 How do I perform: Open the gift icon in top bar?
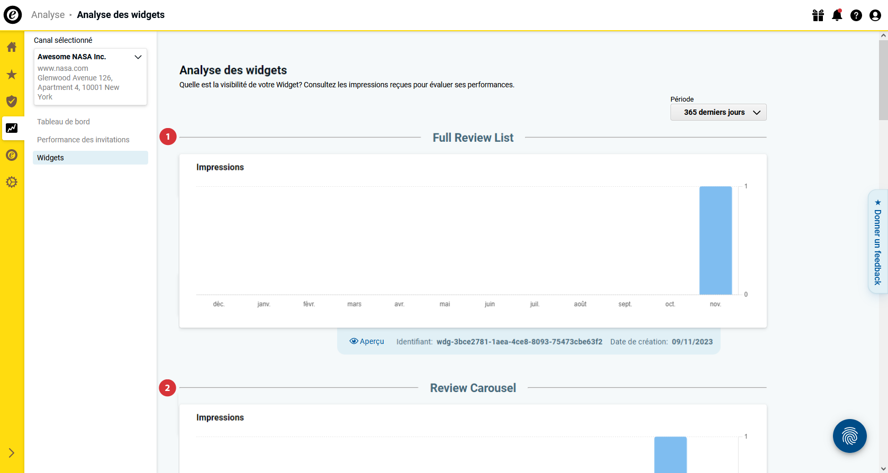click(x=818, y=15)
